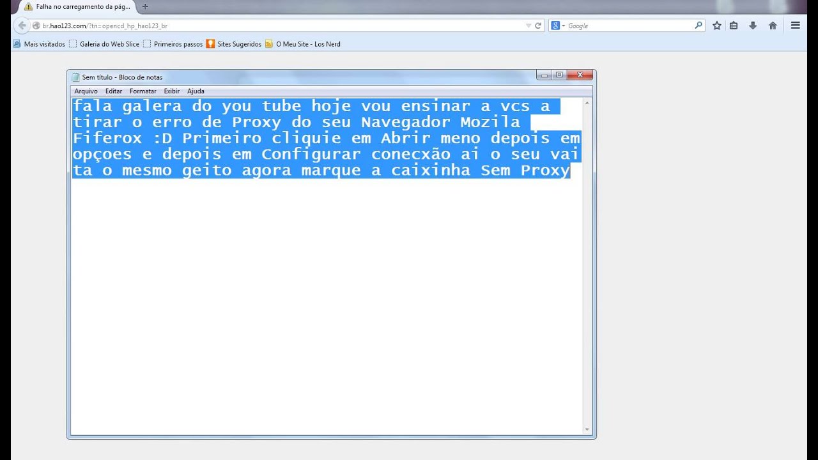The width and height of the screenshot is (818, 460).
Task: Click the search magnifier icon
Action: click(698, 26)
